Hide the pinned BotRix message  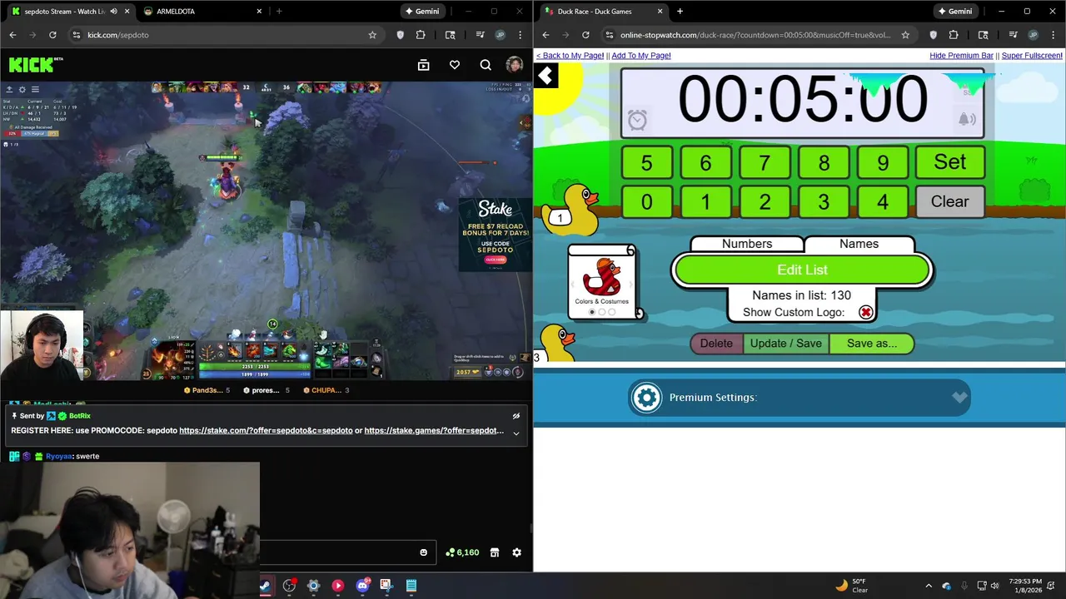click(x=516, y=416)
